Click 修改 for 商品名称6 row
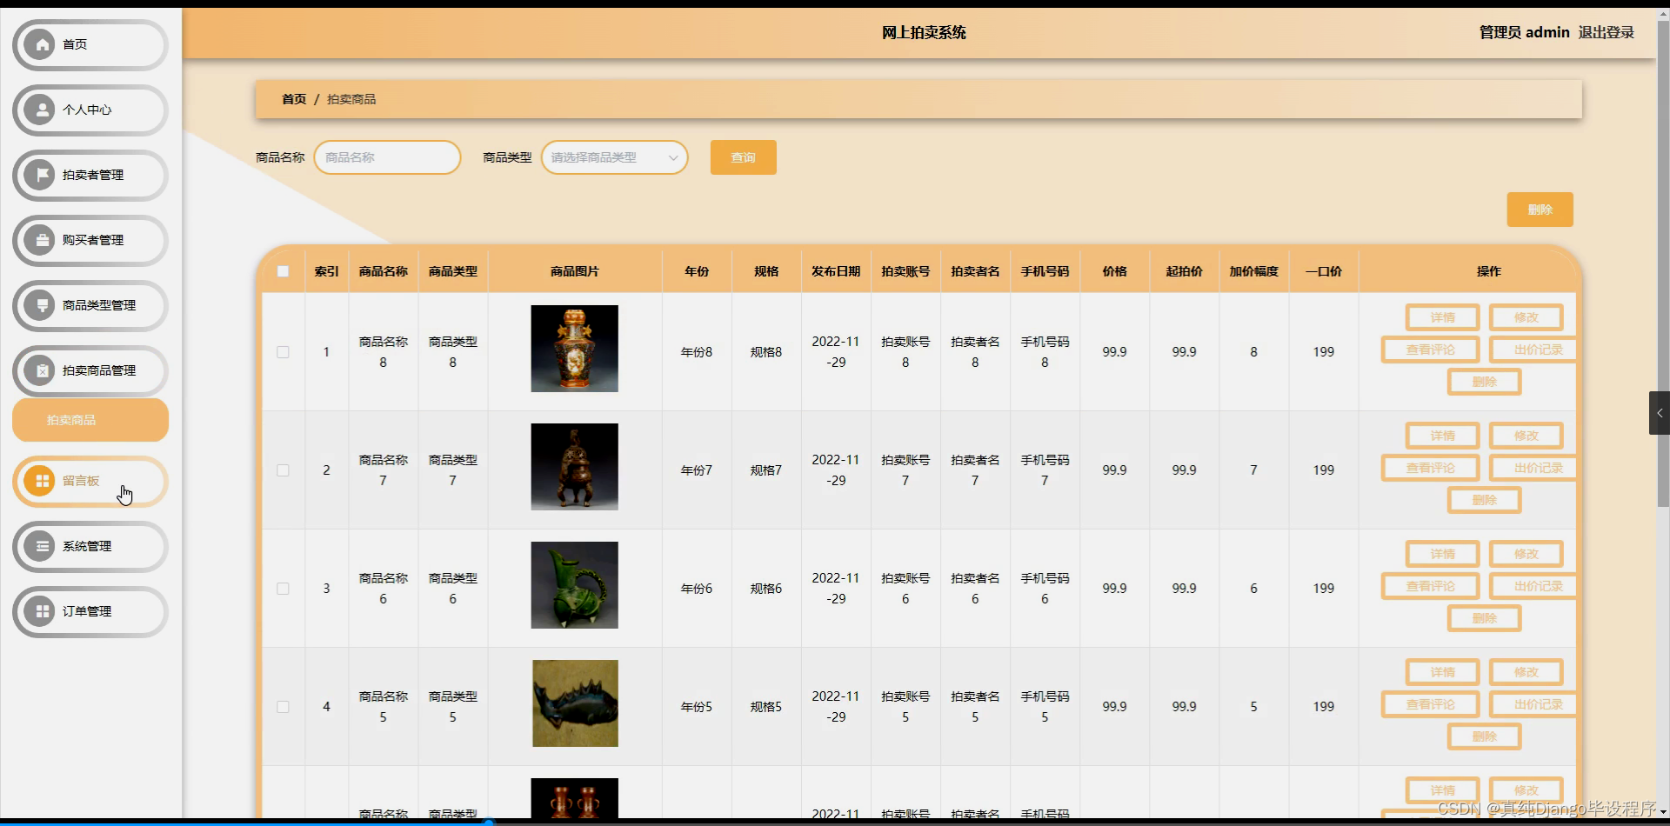Screen dimensions: 1670x826 tap(1526, 554)
